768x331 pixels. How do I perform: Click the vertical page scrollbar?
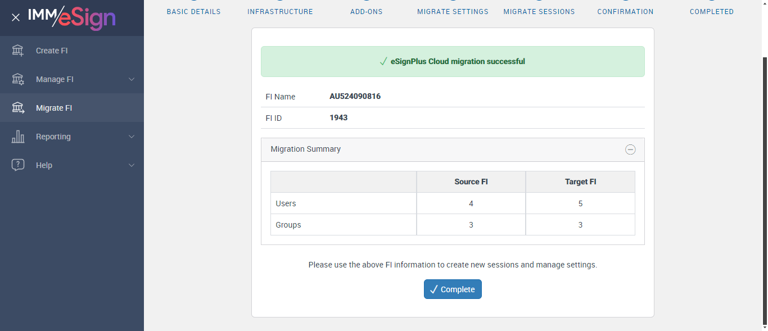pyautogui.click(x=765, y=191)
